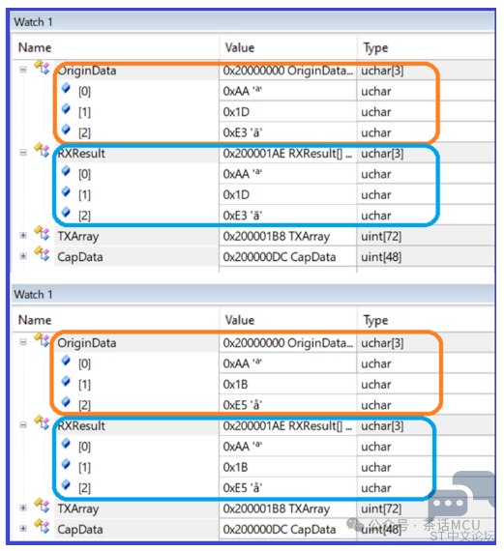Click Type column header in upper watch
The width and height of the screenshot is (504, 551).
pyautogui.click(x=375, y=47)
